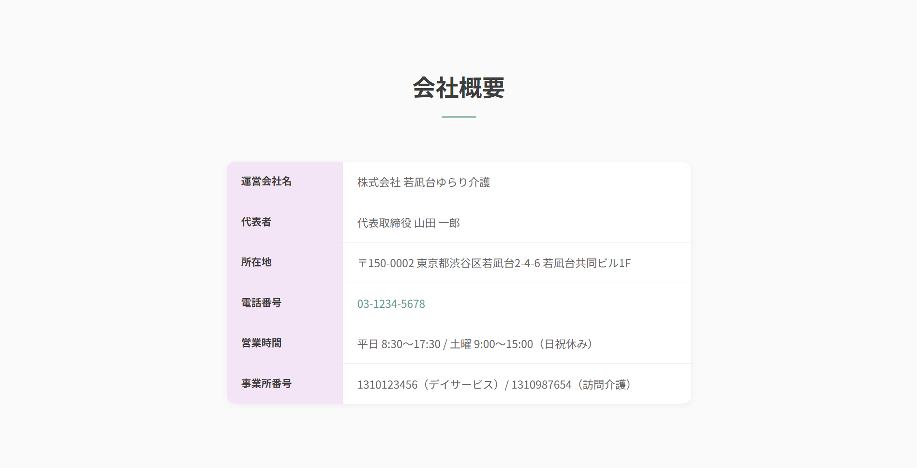The height and width of the screenshot is (468, 917).
Task: Click the business hours text 平日 8:30〜17:30
Action: pos(399,344)
